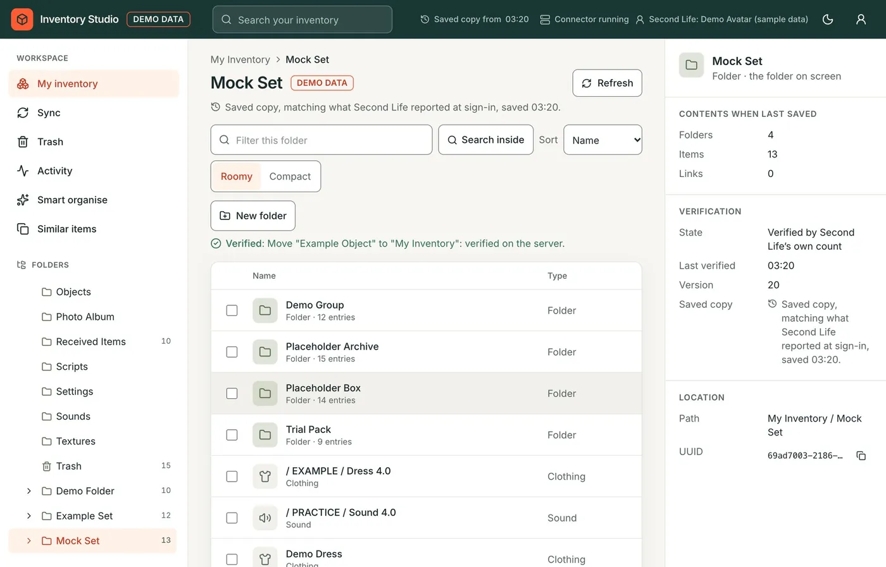Click the Demo Dress clothing icon
This screenshot has height=567, width=886.
click(265, 557)
